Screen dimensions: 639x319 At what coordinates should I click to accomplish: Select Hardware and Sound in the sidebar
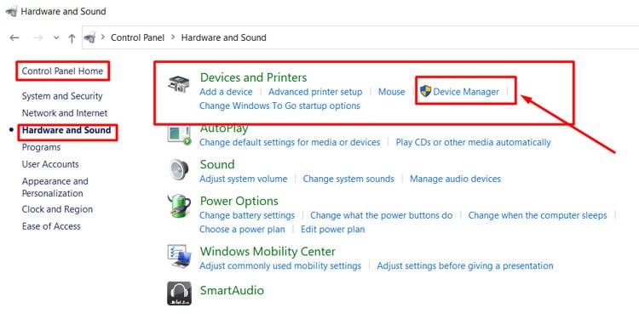coord(66,130)
